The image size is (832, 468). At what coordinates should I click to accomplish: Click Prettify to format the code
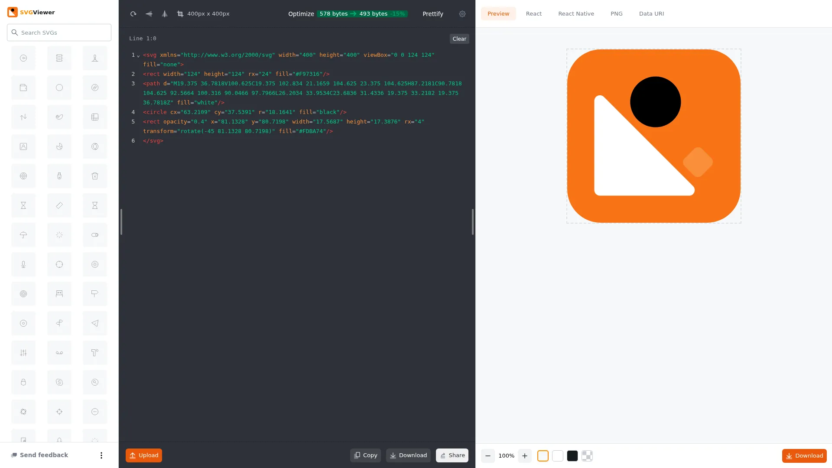pos(433,14)
